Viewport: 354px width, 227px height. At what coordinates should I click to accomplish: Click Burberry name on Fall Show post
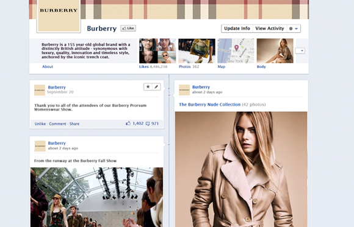(57, 143)
